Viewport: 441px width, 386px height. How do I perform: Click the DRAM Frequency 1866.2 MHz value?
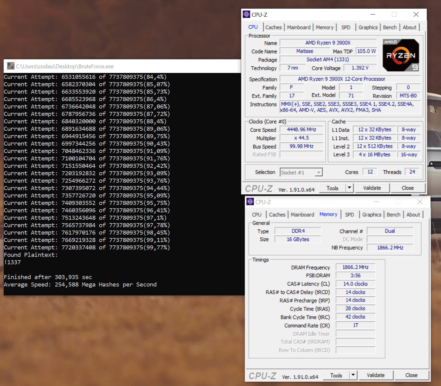point(355,267)
